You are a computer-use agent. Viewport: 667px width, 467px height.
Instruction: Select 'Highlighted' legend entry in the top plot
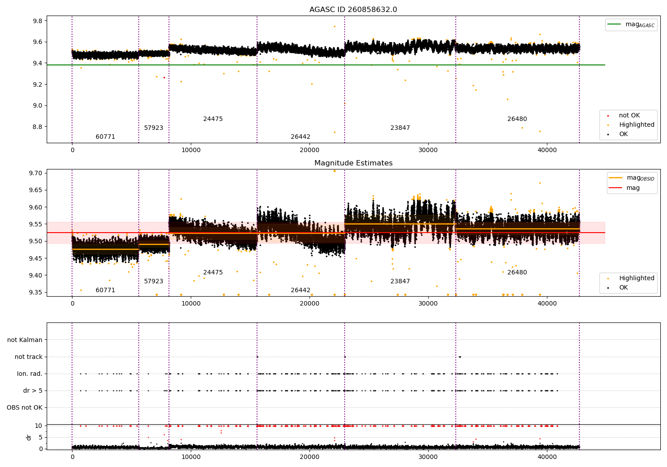coord(637,125)
